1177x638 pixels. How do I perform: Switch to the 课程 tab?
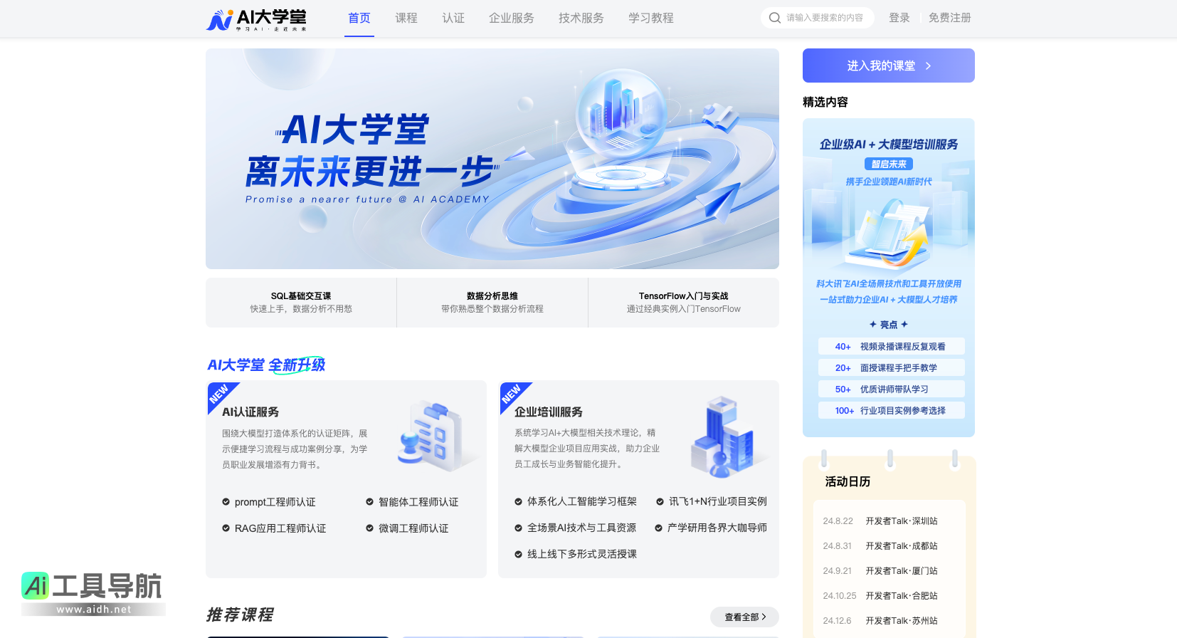pos(406,18)
